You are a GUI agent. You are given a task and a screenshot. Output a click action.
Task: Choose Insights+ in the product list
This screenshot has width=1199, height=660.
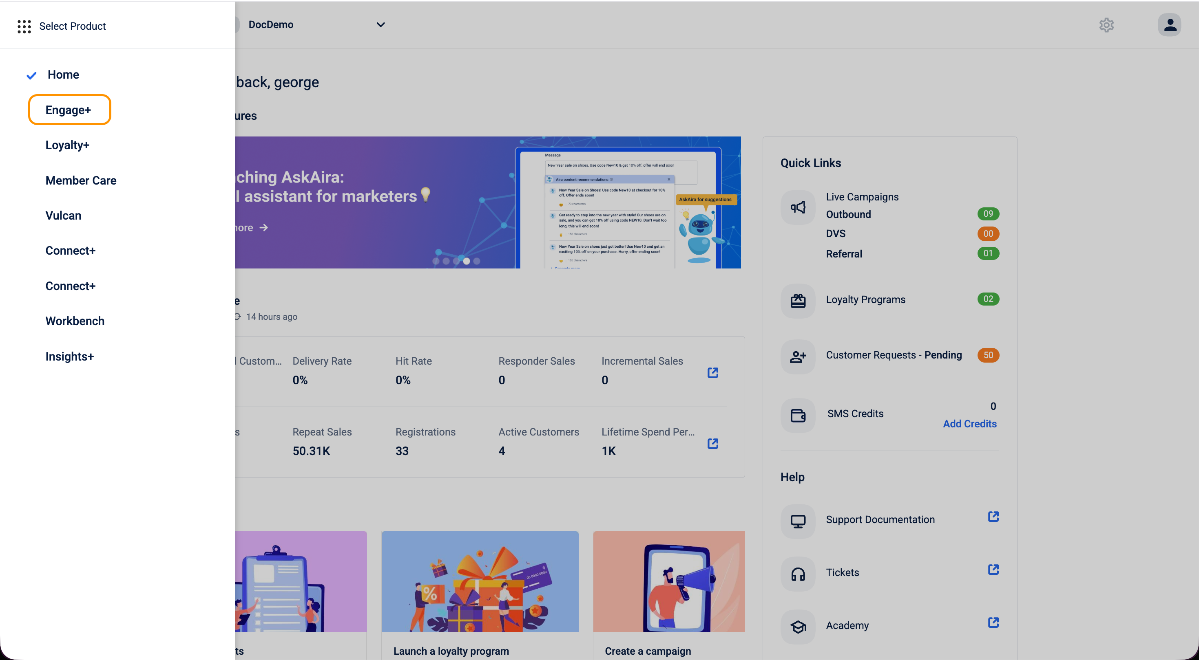(70, 356)
